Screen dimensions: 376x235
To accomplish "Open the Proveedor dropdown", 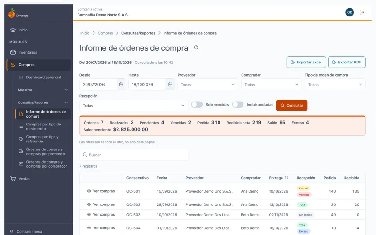I will pyautogui.click(x=208, y=85).
